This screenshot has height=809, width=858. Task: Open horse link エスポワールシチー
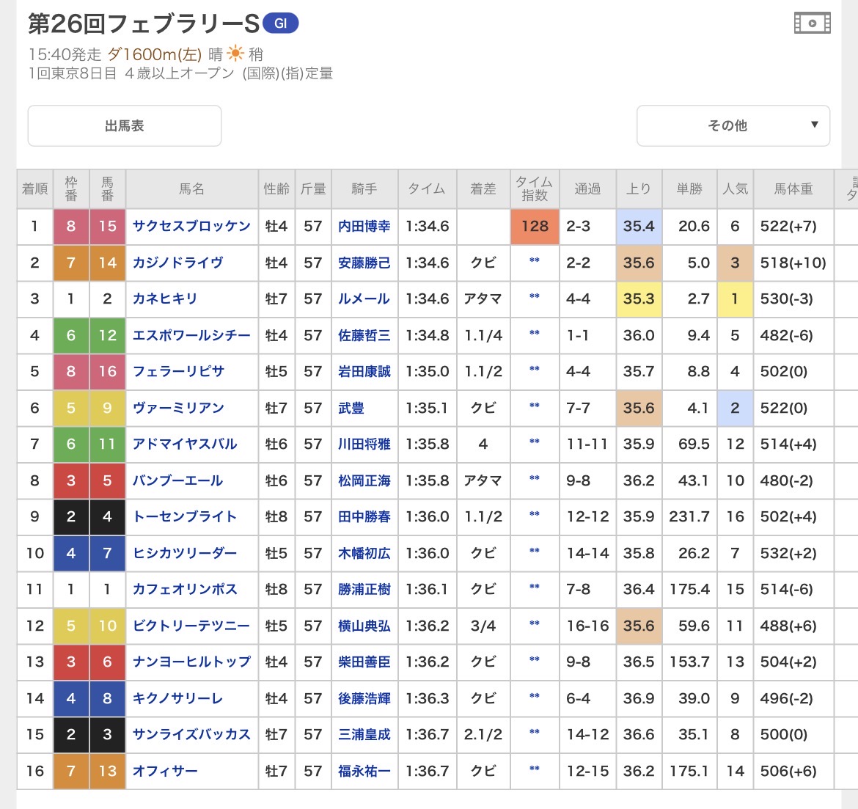click(191, 335)
